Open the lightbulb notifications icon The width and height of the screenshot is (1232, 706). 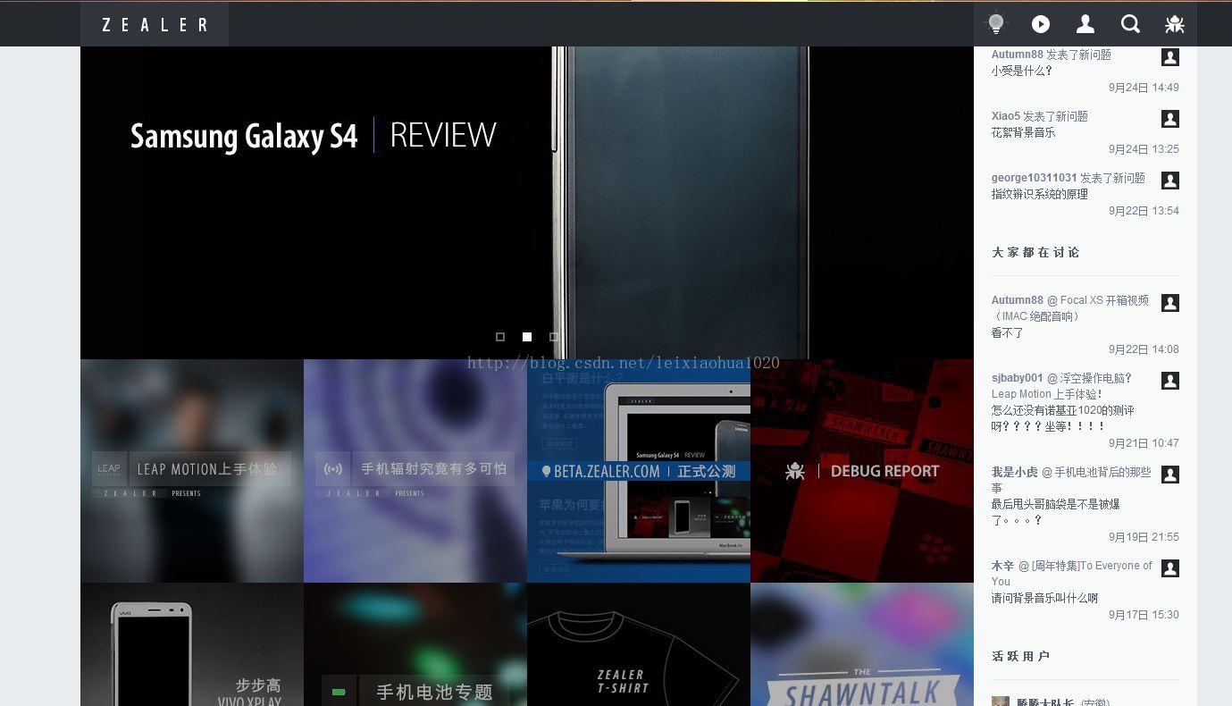point(996,24)
